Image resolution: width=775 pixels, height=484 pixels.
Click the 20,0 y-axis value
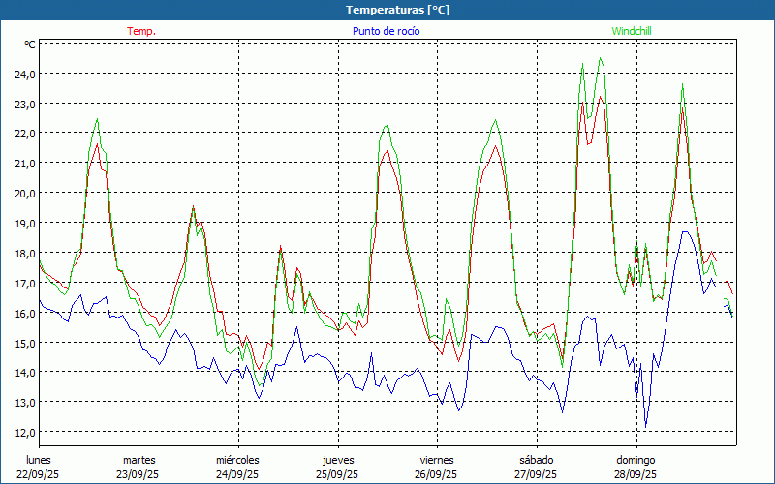(x=23, y=193)
